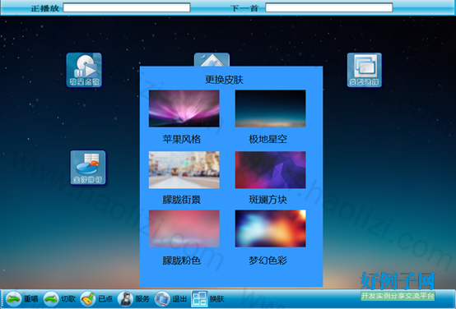Click the 梦幻色彩 skin label
Viewport: 456px width, 309px height.
pyautogui.click(x=268, y=261)
